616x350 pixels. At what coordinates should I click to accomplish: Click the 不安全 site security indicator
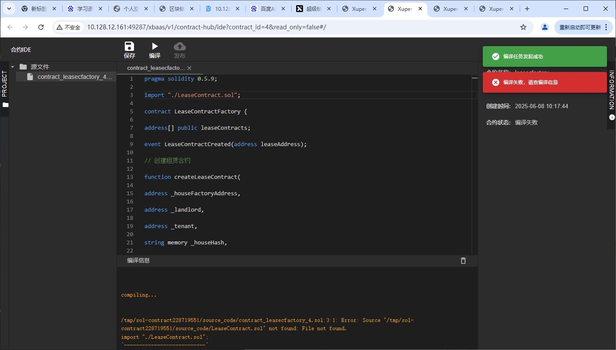69,27
